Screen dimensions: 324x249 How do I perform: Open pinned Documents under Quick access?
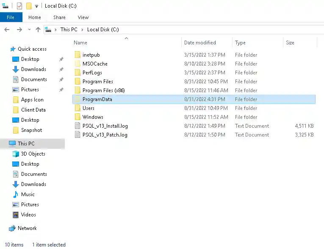click(x=34, y=79)
